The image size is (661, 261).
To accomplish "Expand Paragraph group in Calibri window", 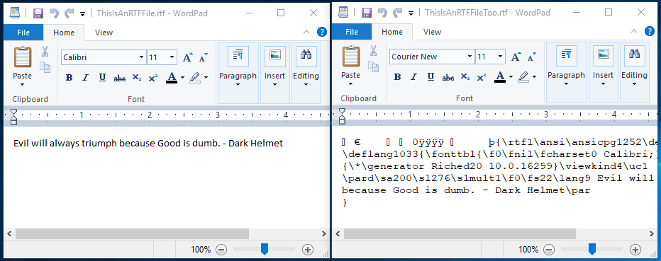I will click(x=238, y=73).
